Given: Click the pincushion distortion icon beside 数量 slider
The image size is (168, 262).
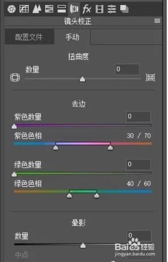Looking at the screenshot, I should click(x=150, y=77).
